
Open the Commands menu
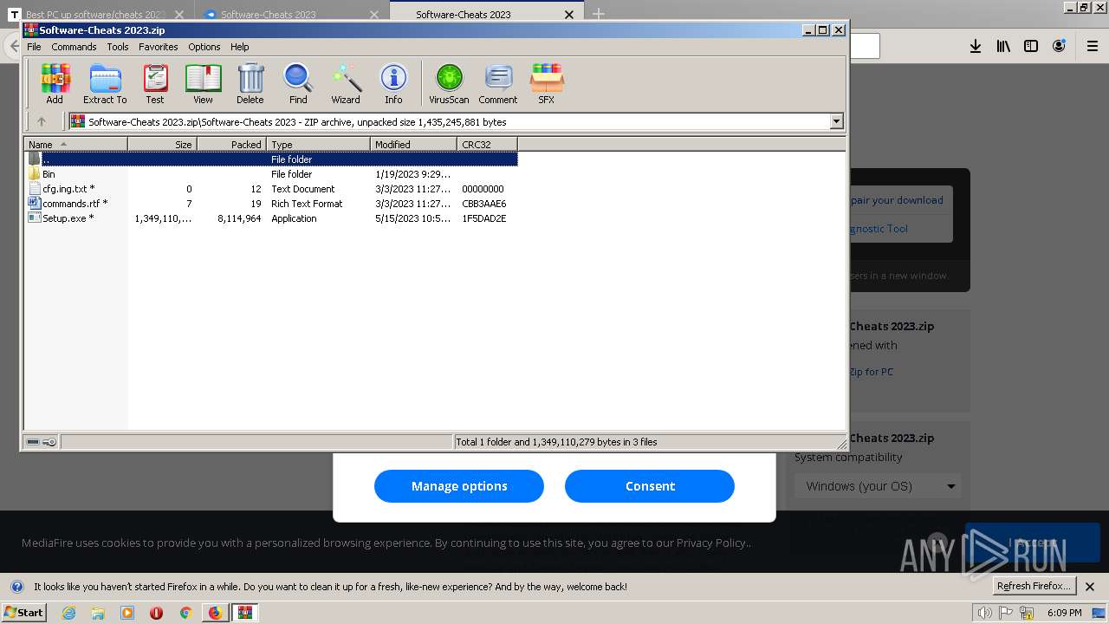pyautogui.click(x=74, y=47)
